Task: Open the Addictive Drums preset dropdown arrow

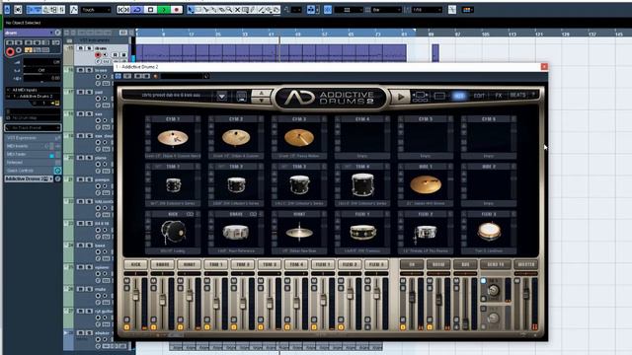Action: click(x=221, y=97)
